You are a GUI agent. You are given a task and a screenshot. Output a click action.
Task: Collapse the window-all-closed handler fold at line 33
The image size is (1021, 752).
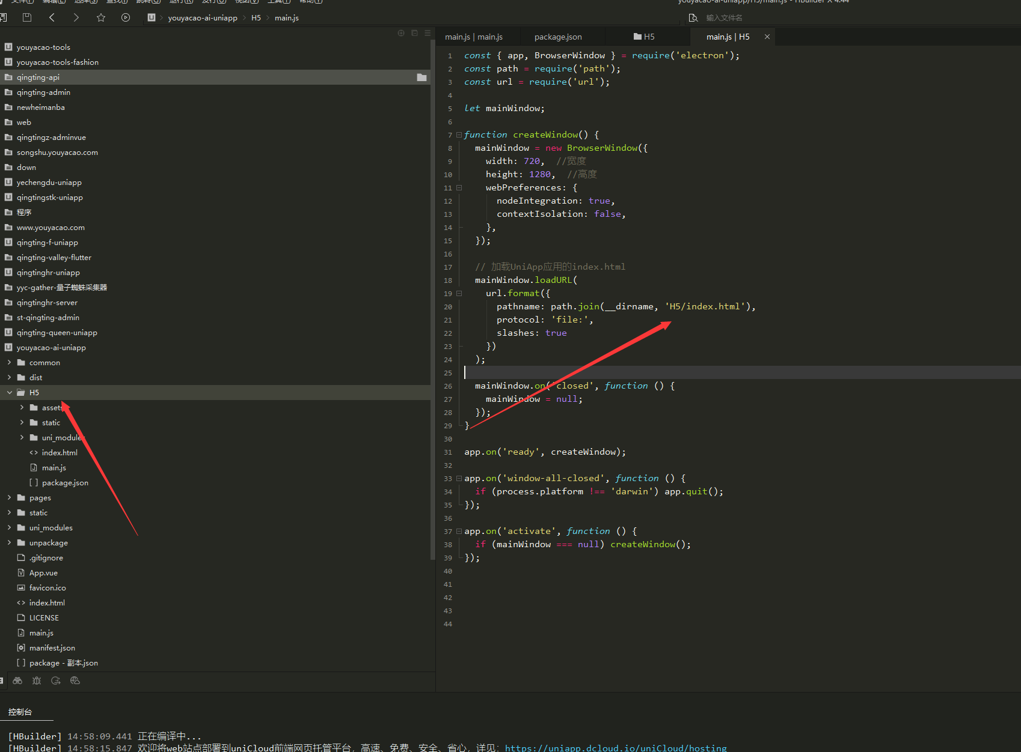pos(459,478)
